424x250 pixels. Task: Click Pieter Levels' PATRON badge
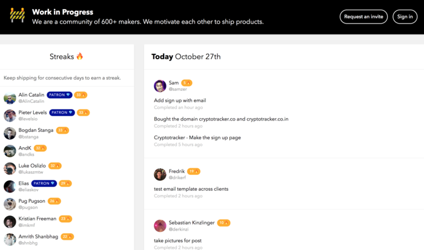(x=62, y=113)
